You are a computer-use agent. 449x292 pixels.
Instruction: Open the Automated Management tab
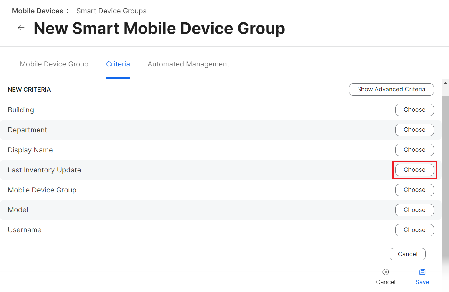(x=188, y=64)
